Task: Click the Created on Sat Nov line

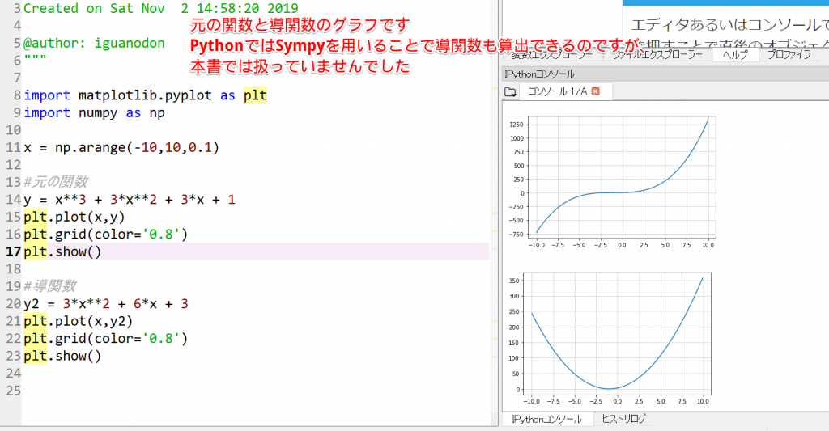Action: coord(161,8)
